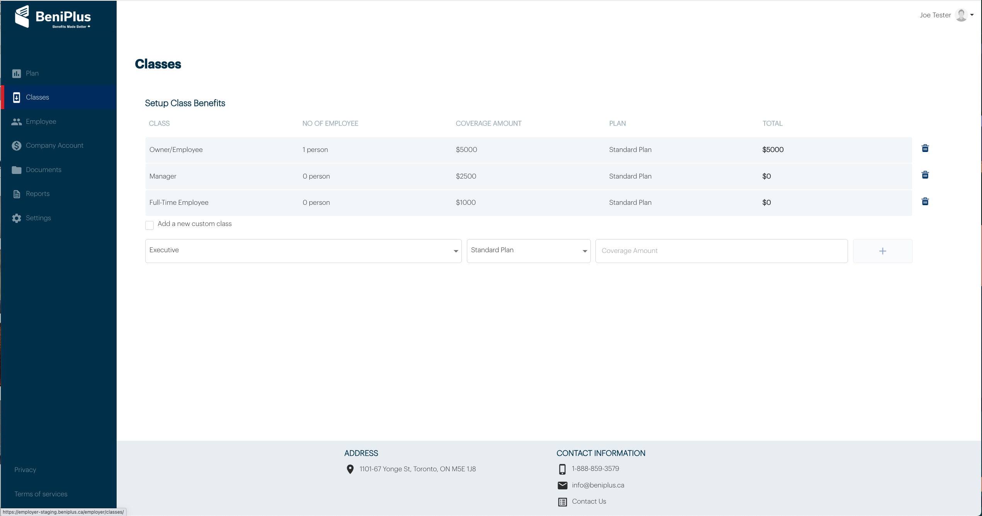The image size is (982, 516).
Task: Click the phone icon in footer
Action: click(562, 469)
